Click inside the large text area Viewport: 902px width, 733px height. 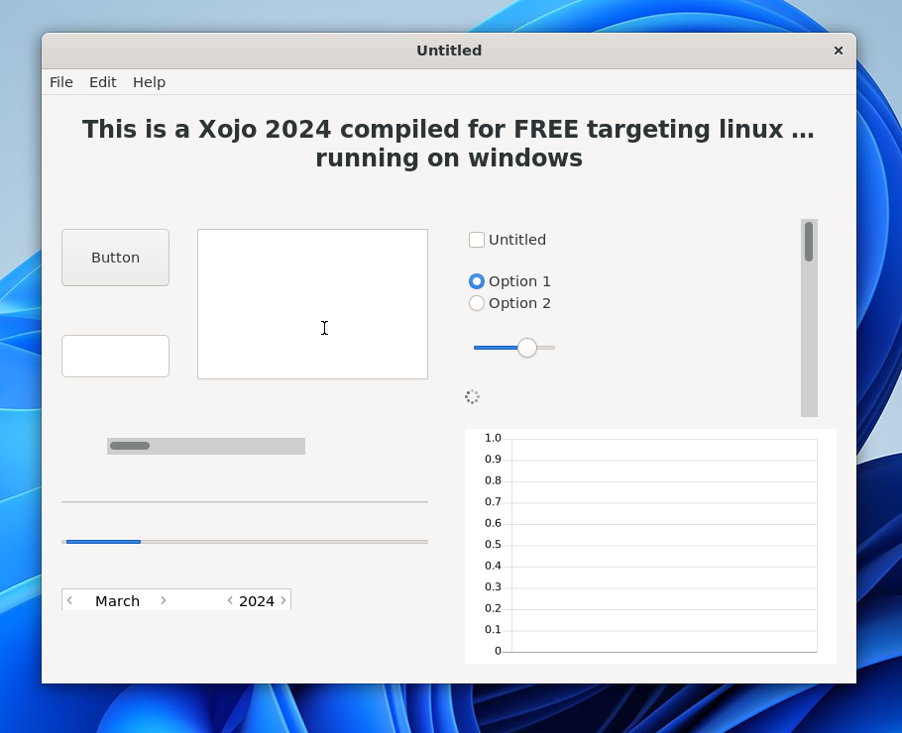click(312, 304)
